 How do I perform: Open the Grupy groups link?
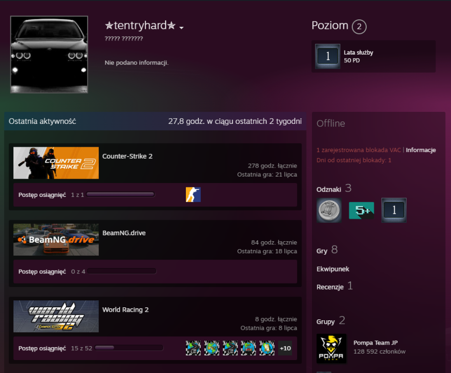(325, 322)
